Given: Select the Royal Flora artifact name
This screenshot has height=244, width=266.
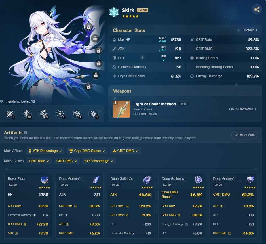Looking at the screenshot, I should click(16, 179).
